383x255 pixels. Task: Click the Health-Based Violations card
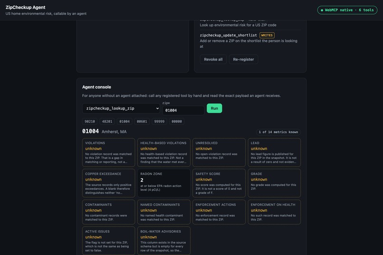pyautogui.click(x=163, y=152)
